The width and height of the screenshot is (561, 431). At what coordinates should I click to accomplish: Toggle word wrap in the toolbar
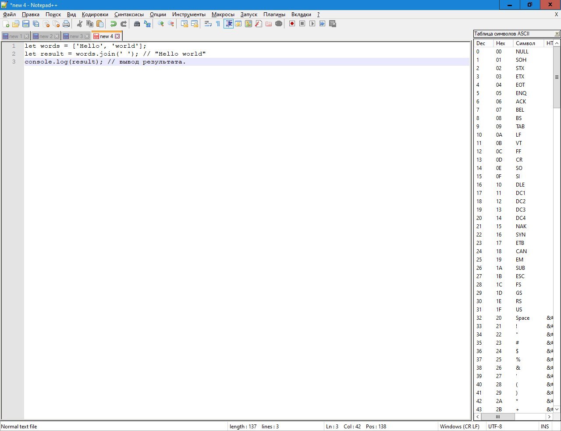coord(208,24)
